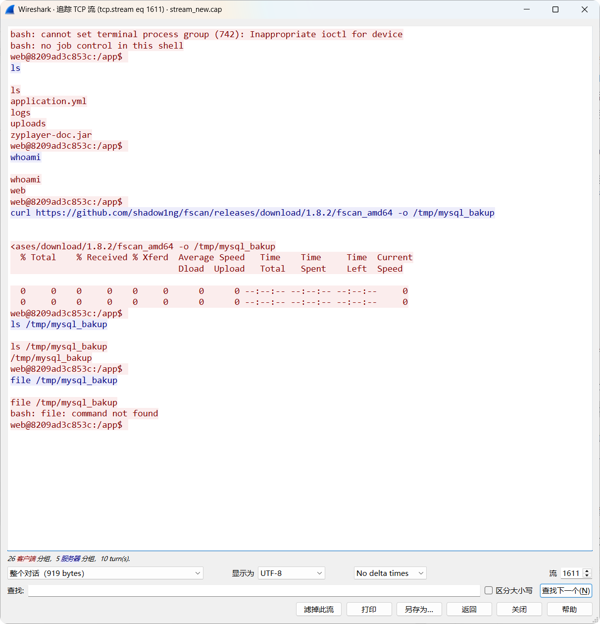
Task: Click 滤掉此流 to filter out this stream
Action: 318,609
